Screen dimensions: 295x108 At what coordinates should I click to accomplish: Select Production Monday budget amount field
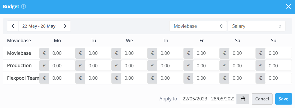[x=62, y=66]
